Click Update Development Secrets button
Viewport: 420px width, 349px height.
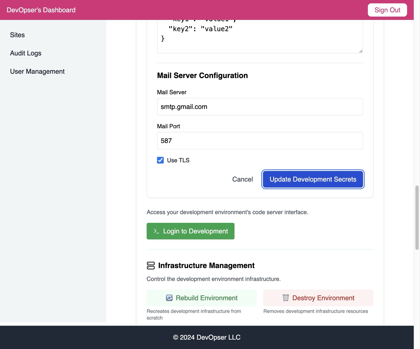point(313,179)
